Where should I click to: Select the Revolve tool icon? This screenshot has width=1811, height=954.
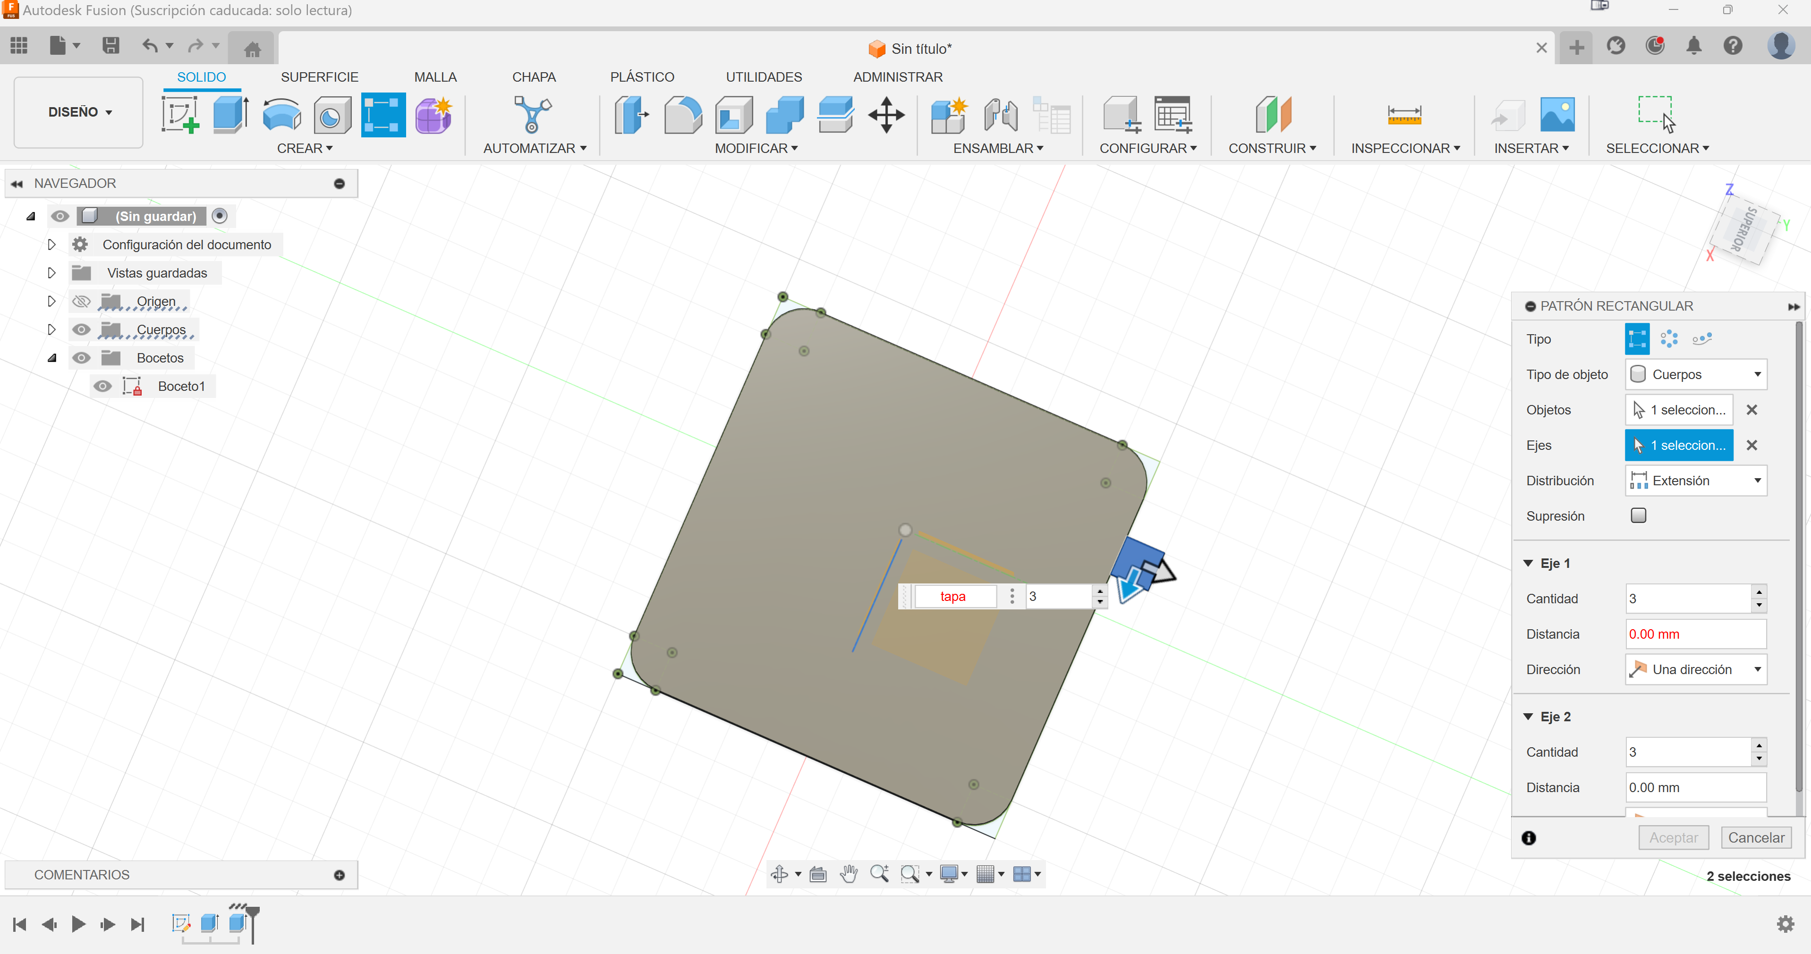[x=282, y=115]
